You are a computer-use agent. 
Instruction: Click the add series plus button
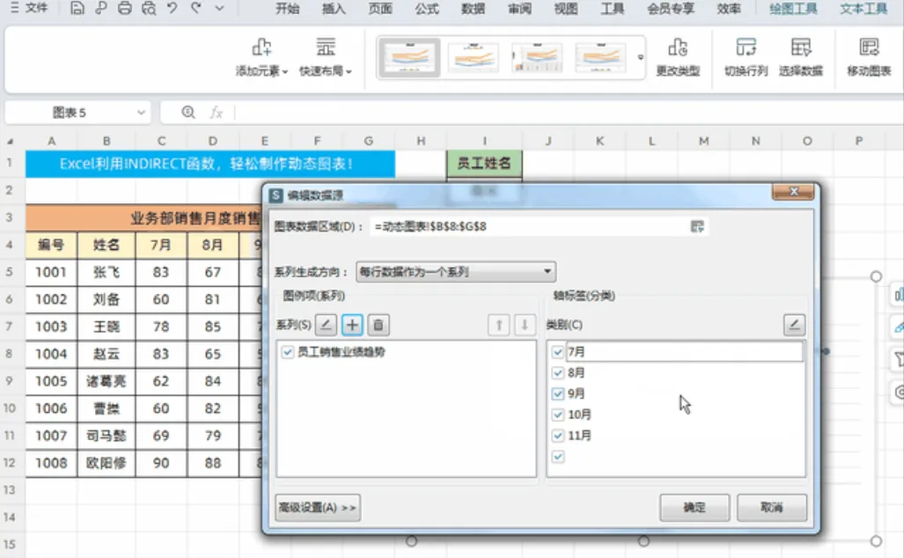352,325
